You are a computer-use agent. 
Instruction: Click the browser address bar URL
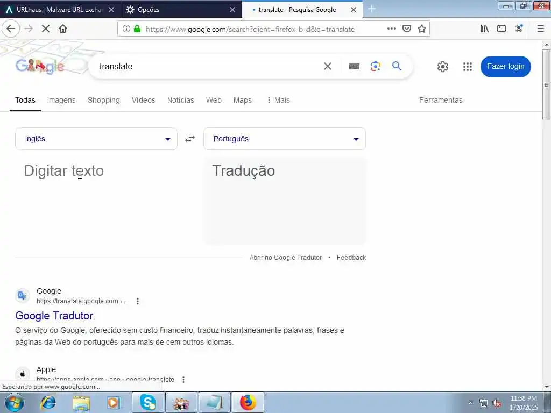coord(250,29)
